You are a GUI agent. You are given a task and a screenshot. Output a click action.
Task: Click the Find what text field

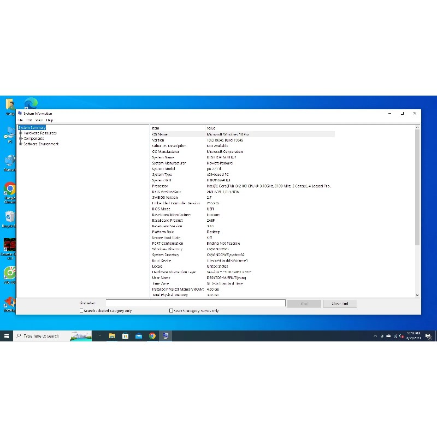(196, 303)
